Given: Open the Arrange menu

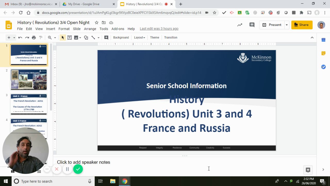Looking at the screenshot, I should coord(90,29).
